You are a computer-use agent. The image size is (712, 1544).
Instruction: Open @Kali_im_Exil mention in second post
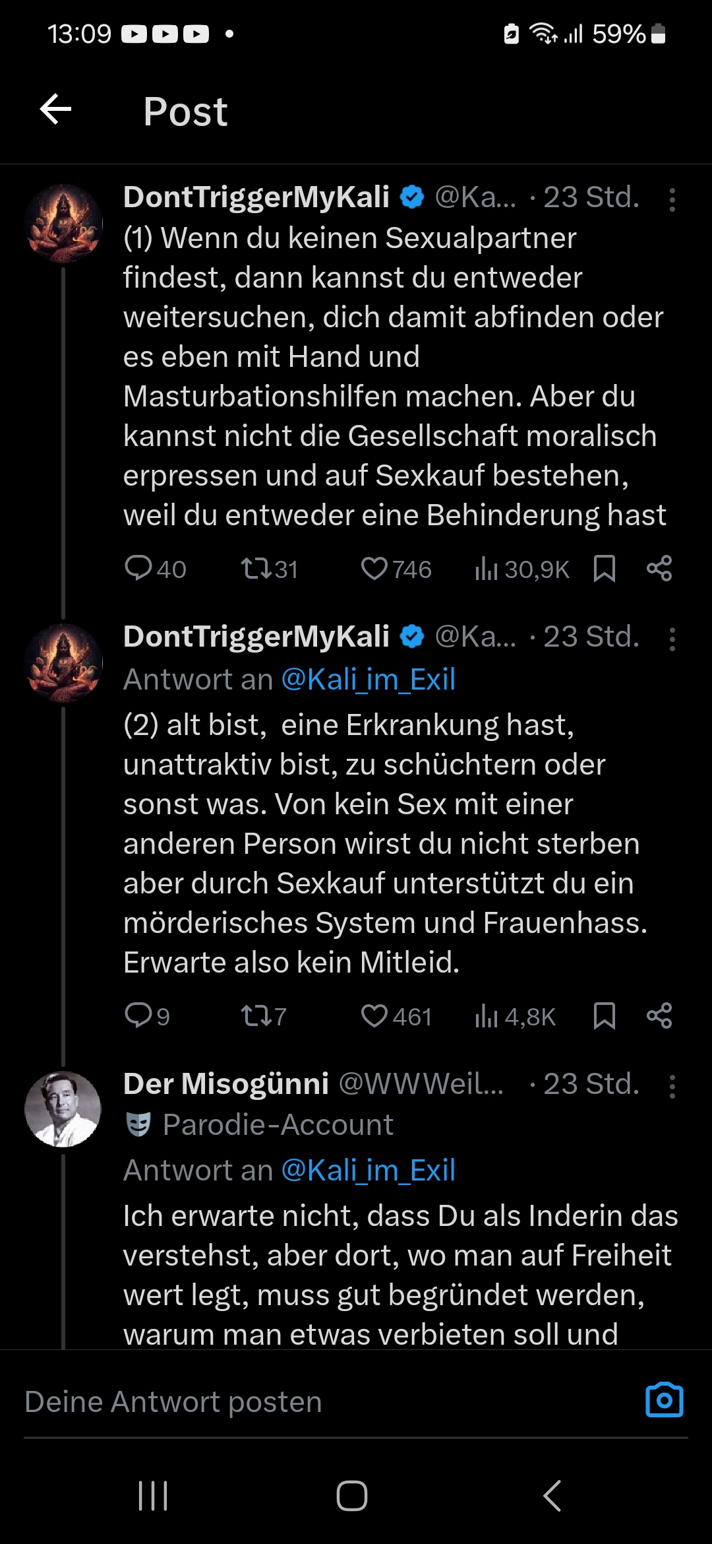click(x=368, y=680)
